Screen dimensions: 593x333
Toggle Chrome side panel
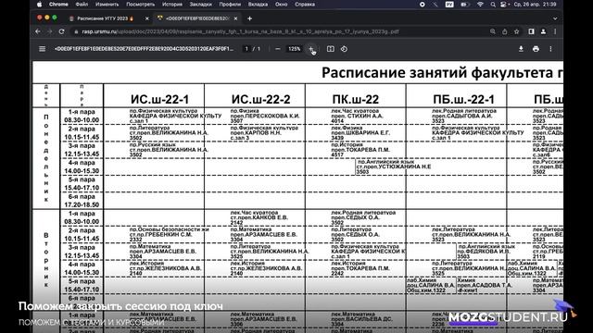(x=531, y=31)
